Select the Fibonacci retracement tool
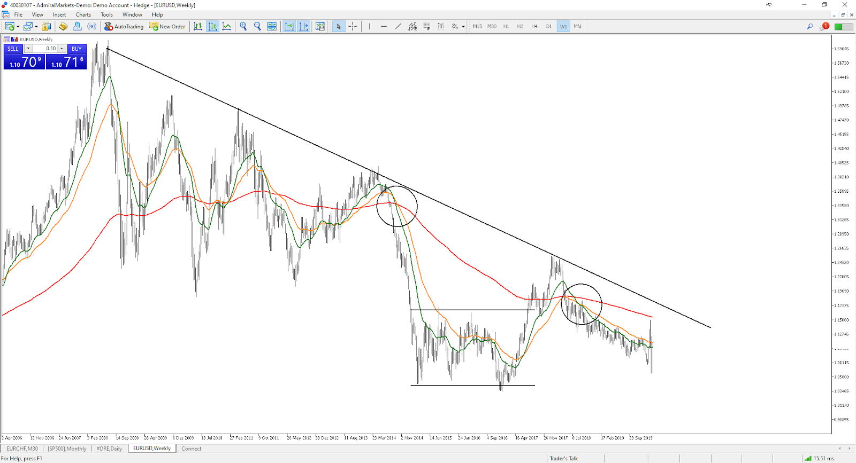This screenshot has height=463, width=856. click(426, 26)
